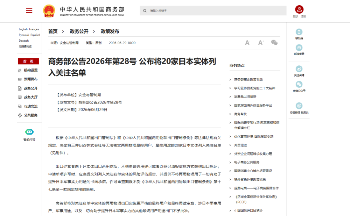Click the 政务公开 document icon
Image resolution: width=350 pixels, height=216 pixels.
point(20,88)
